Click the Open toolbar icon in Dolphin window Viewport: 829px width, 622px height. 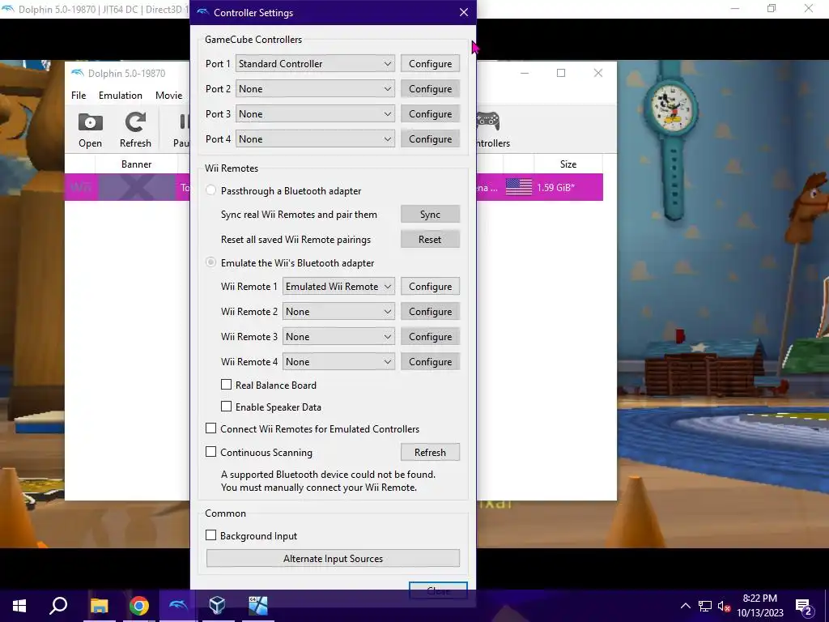(x=91, y=130)
